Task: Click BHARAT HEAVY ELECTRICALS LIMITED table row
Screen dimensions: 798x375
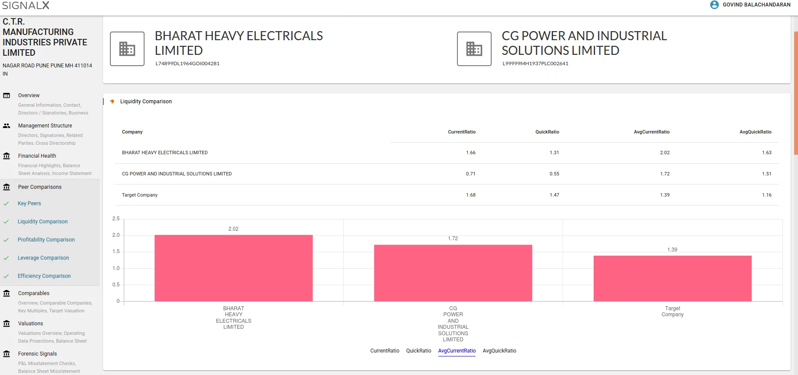Action: click(447, 153)
